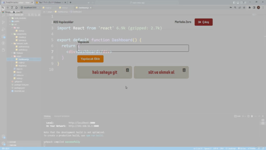The image size is (266, 150).
Task: Open Register.js in the explorer
Action: click(x=22, y=66)
